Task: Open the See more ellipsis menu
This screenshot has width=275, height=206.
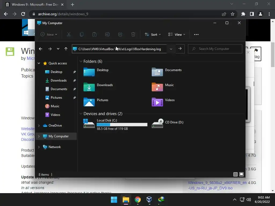Action: point(196,35)
